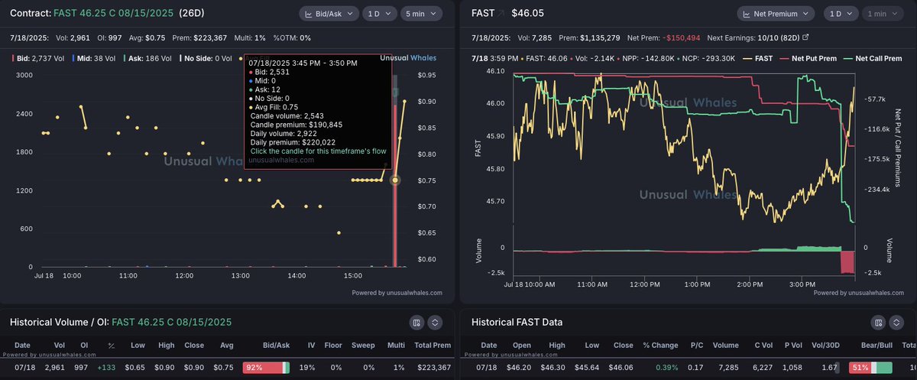Viewport: 917px width, 380px height.
Task: Click the $46.05 FAST price
Action: pos(527,14)
